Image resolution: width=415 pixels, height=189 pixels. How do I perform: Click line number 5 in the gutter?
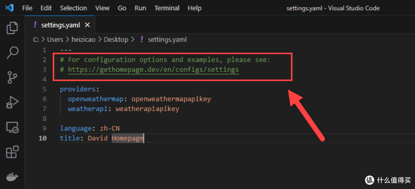pyautogui.click(x=44, y=89)
